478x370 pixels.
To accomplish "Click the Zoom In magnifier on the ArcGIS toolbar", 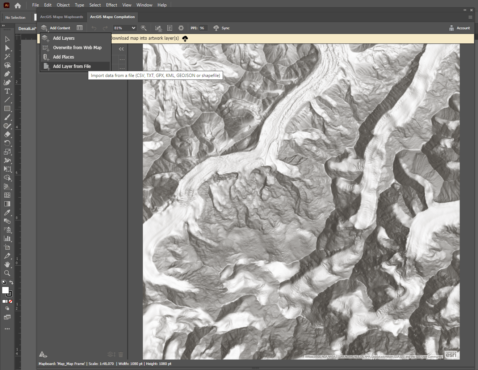I will [143, 28].
